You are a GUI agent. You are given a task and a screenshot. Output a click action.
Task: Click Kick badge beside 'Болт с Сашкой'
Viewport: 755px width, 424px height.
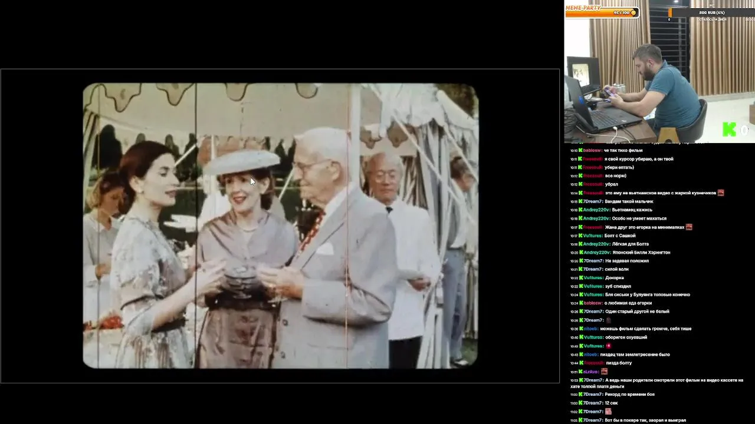[x=580, y=236]
